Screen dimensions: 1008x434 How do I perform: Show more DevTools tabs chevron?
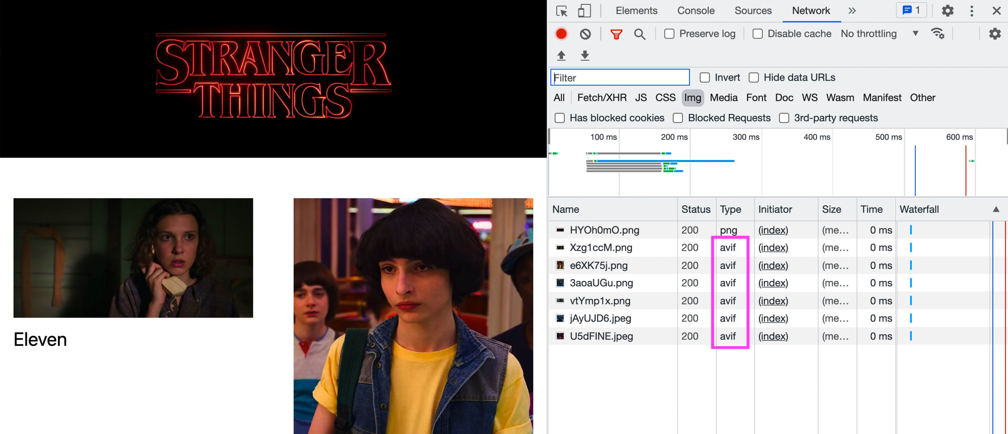pyautogui.click(x=852, y=11)
